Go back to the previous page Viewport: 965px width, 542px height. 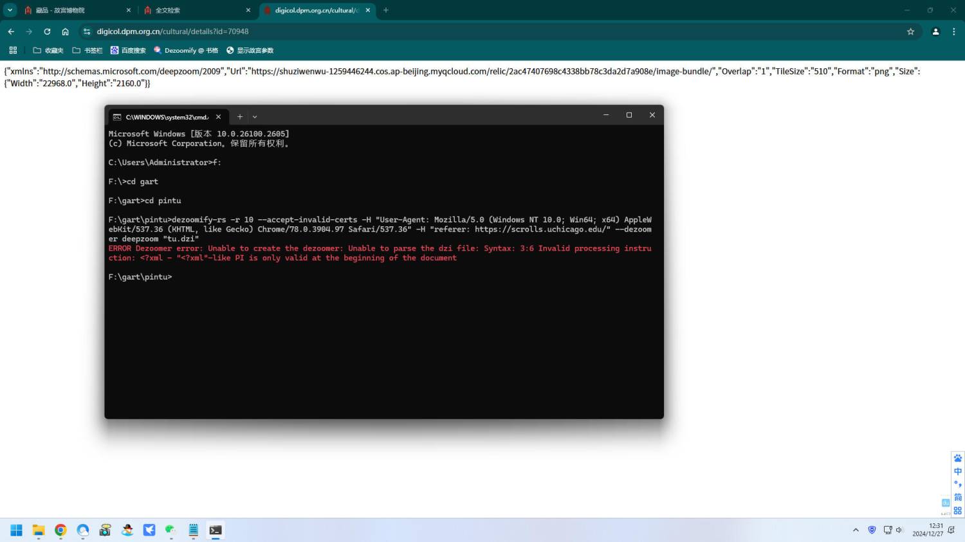11,32
